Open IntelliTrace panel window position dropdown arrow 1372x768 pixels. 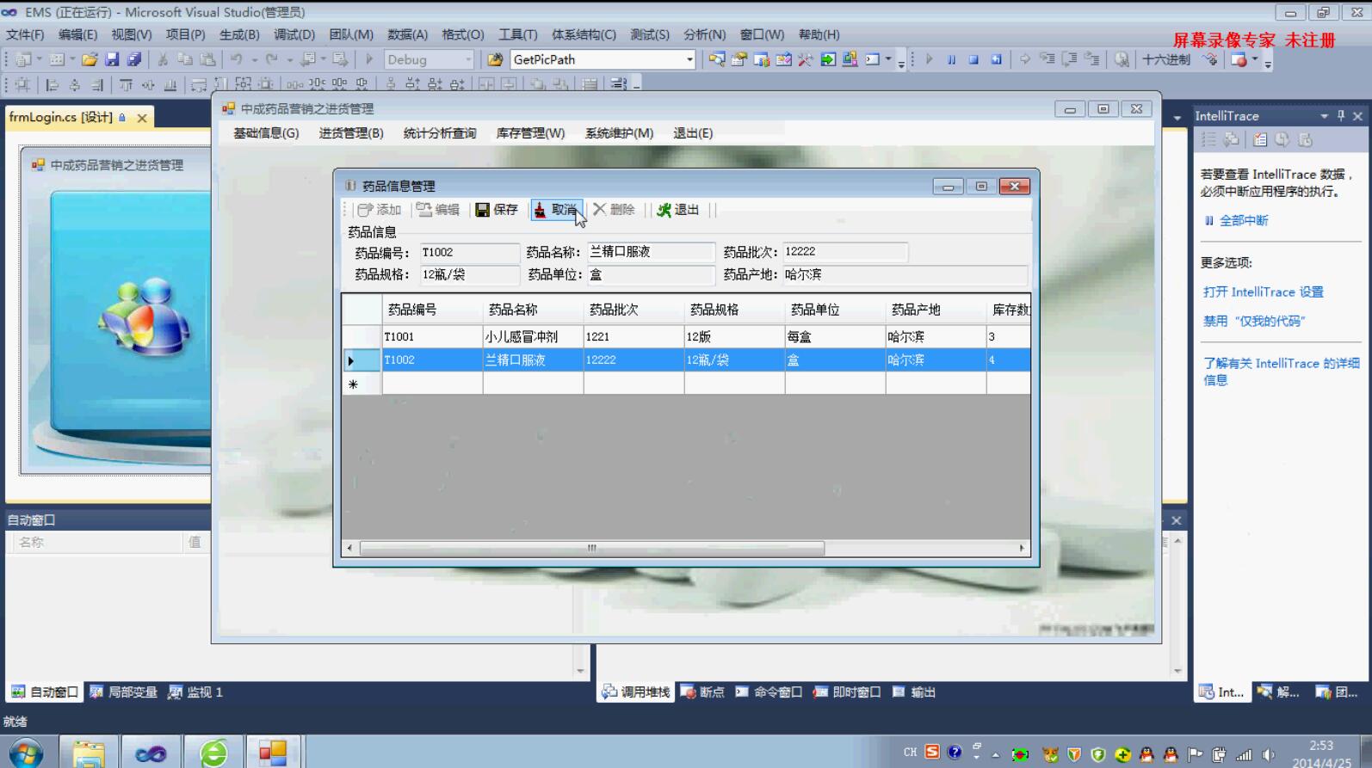(x=1324, y=116)
